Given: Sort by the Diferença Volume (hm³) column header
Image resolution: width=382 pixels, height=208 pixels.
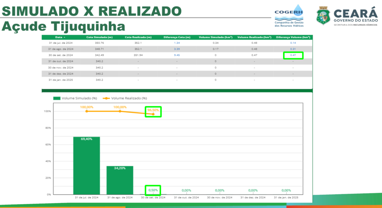Looking at the screenshot, I should (293, 37).
